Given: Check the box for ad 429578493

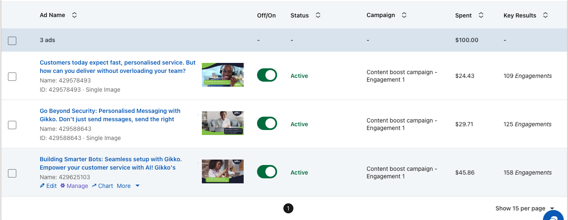Looking at the screenshot, I should coord(12,76).
